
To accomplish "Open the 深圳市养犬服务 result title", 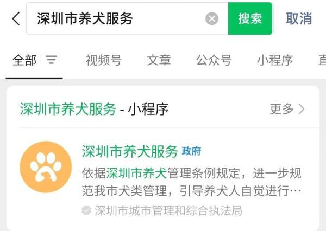I will click(130, 151).
